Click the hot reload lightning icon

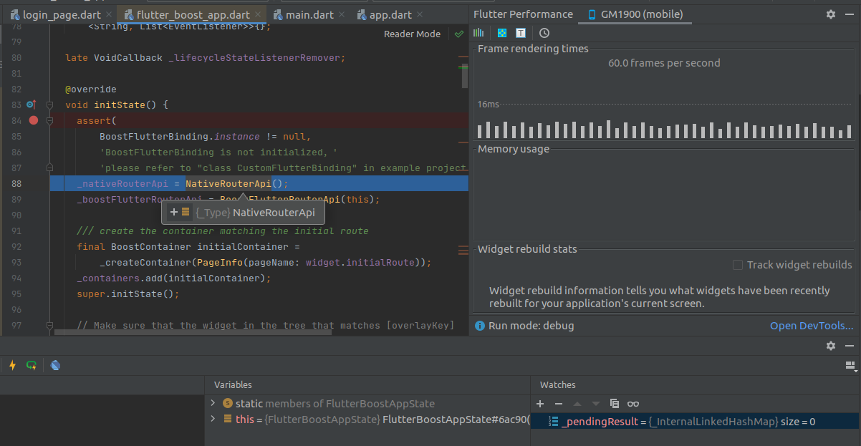(12, 365)
